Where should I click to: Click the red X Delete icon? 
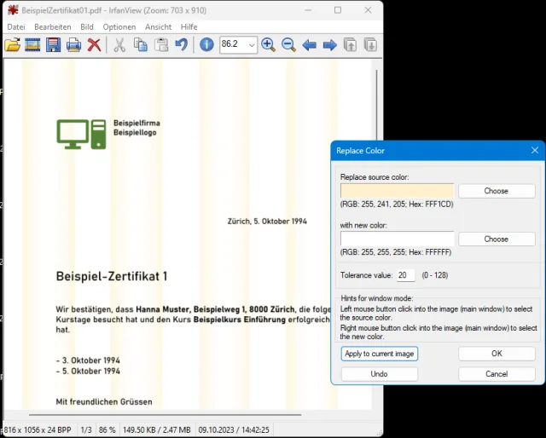[95, 45]
